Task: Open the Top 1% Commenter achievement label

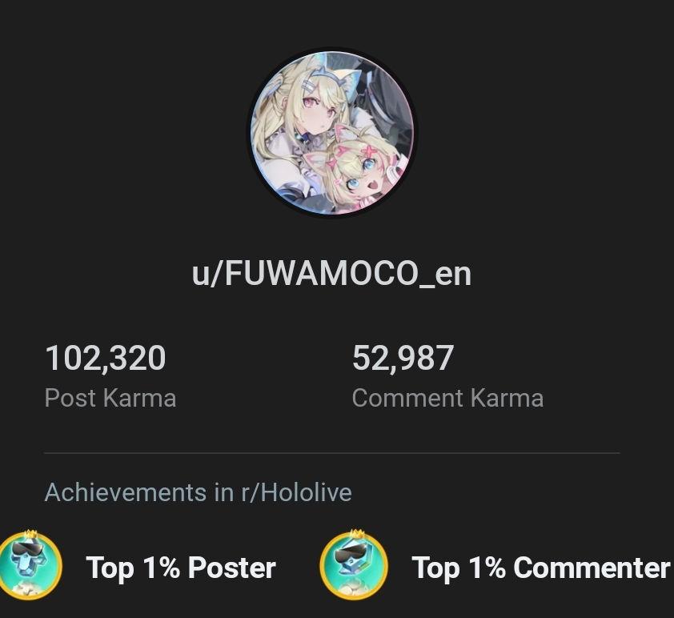Action: (540, 568)
